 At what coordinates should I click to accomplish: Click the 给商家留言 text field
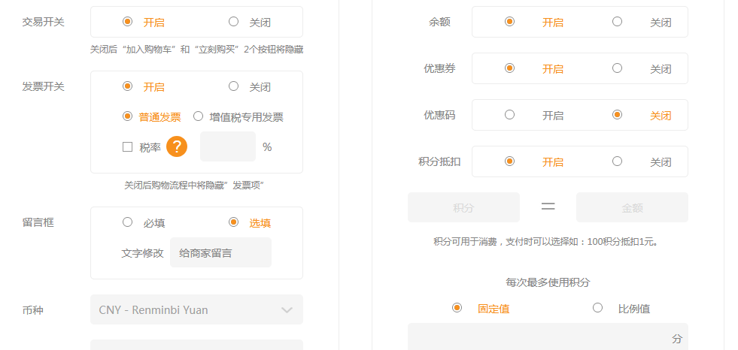click(220, 253)
